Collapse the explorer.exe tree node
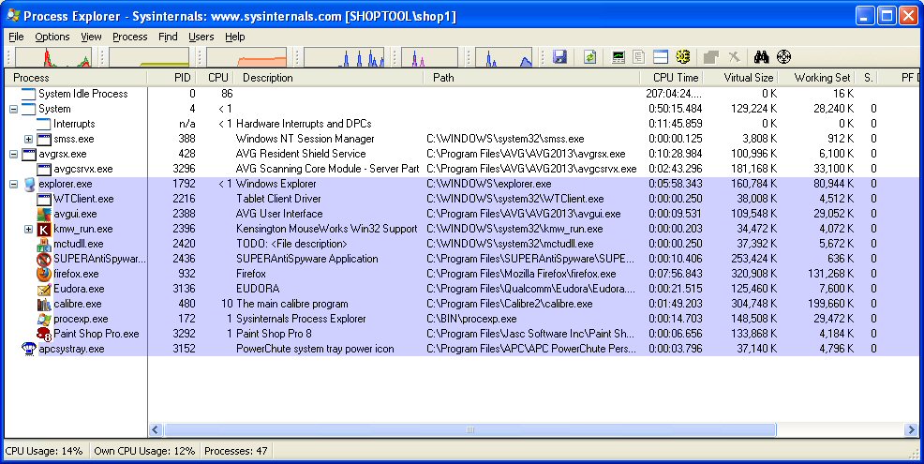Image resolution: width=924 pixels, height=464 pixels. 13,184
